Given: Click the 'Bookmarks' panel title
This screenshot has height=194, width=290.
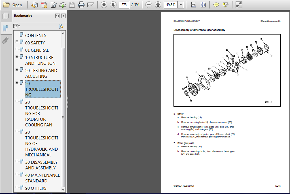Looking at the screenshot, I should tap(23, 16).
